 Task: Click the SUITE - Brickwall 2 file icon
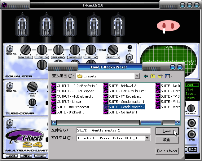tap(106, 86)
